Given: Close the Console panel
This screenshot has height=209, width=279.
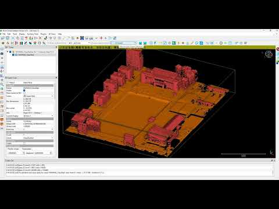Looking at the screenshot, I should (x=274, y=160).
